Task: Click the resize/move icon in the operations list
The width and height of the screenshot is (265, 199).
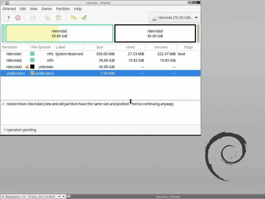Action: pos(3,104)
